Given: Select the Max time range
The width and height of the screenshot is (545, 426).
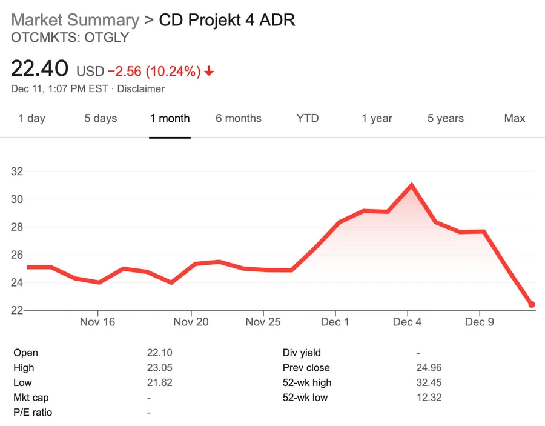Looking at the screenshot, I should [x=515, y=118].
